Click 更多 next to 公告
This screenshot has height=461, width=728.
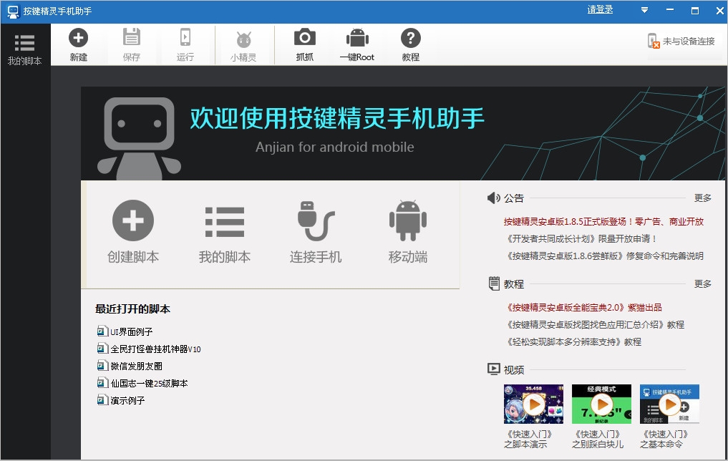pos(702,198)
